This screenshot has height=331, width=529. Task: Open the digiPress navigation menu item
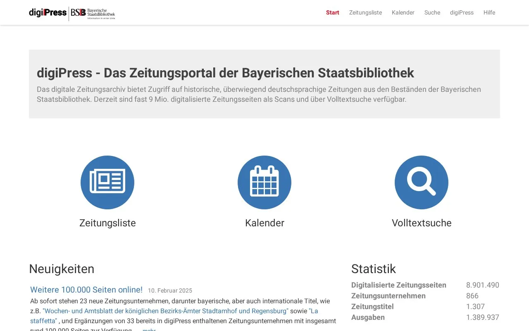coord(462,12)
